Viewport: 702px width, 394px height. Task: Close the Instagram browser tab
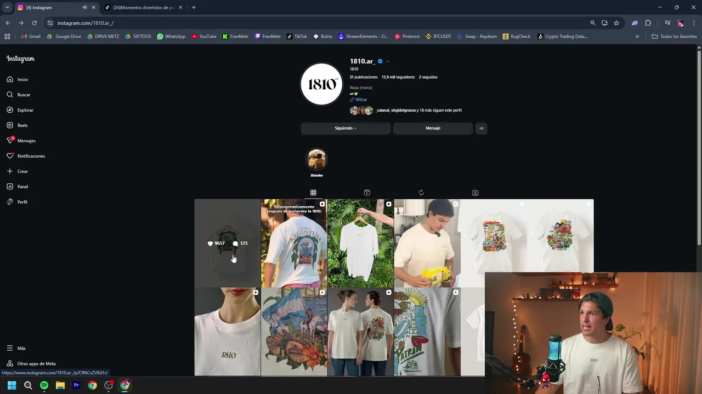click(93, 8)
